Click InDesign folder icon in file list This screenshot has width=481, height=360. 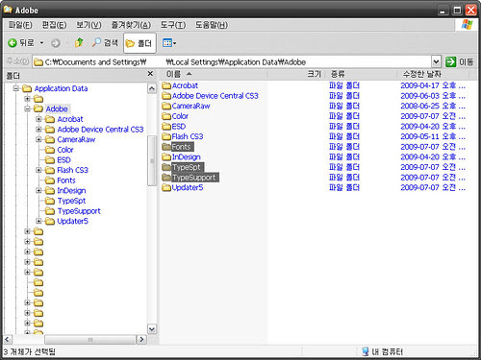coord(166,156)
